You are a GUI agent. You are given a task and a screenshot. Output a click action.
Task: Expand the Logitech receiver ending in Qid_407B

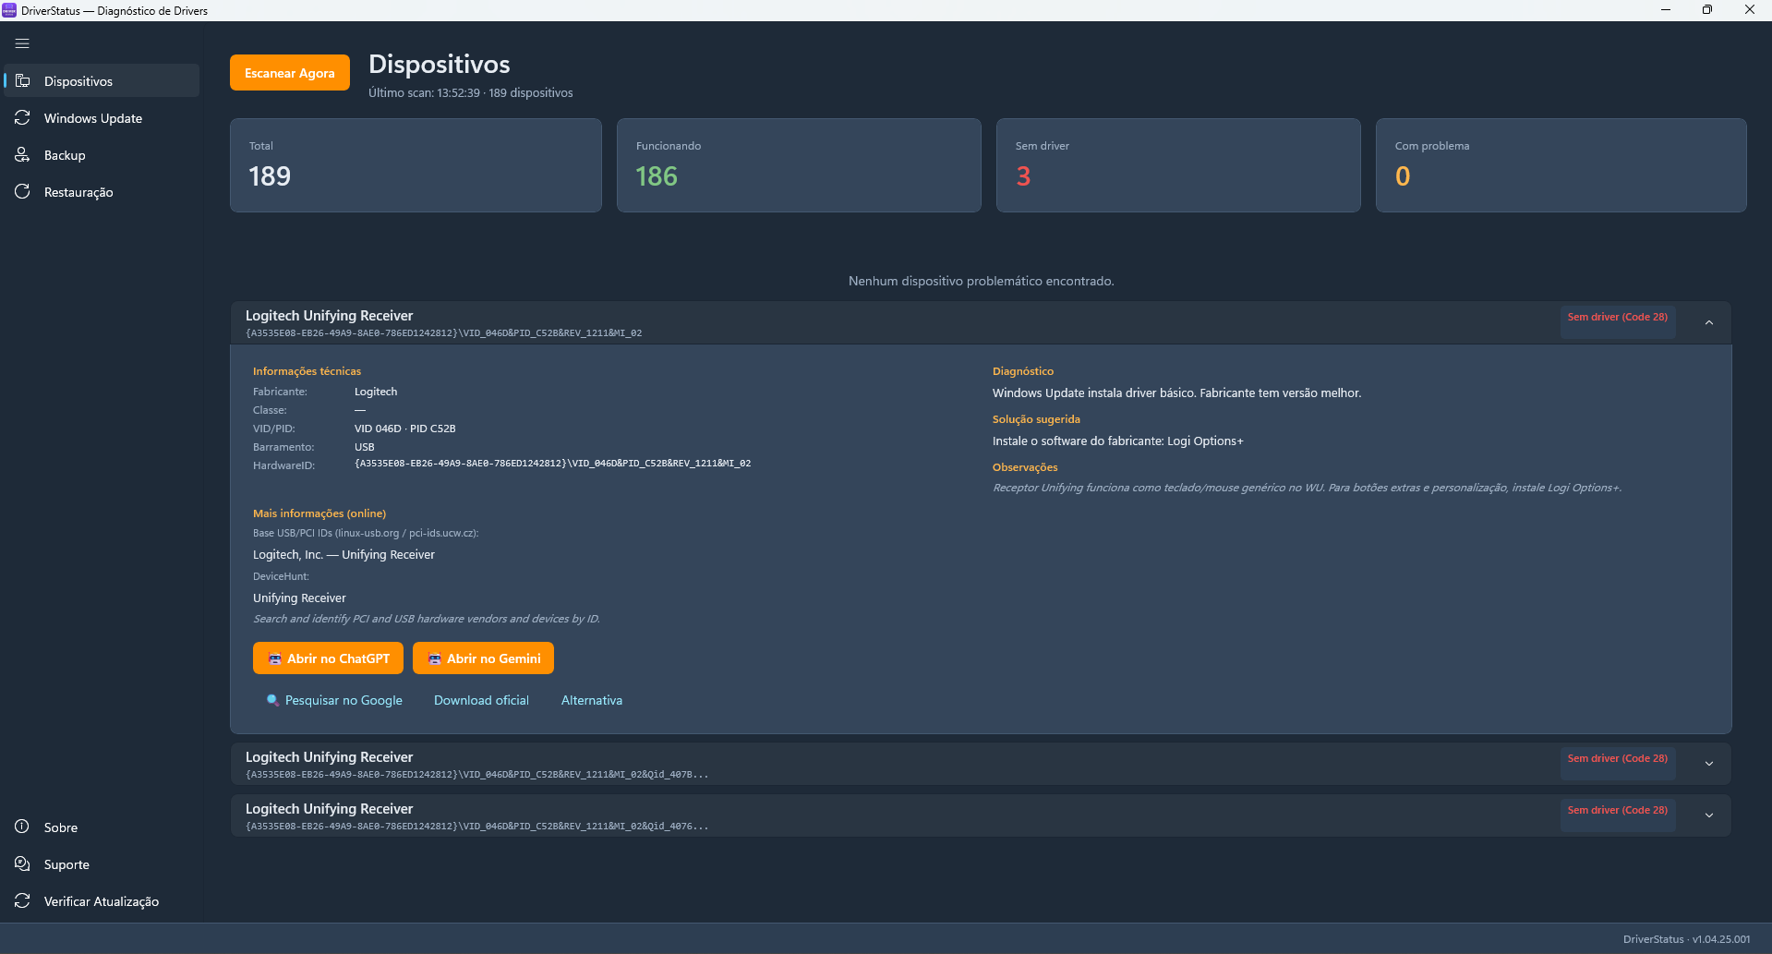click(1709, 764)
